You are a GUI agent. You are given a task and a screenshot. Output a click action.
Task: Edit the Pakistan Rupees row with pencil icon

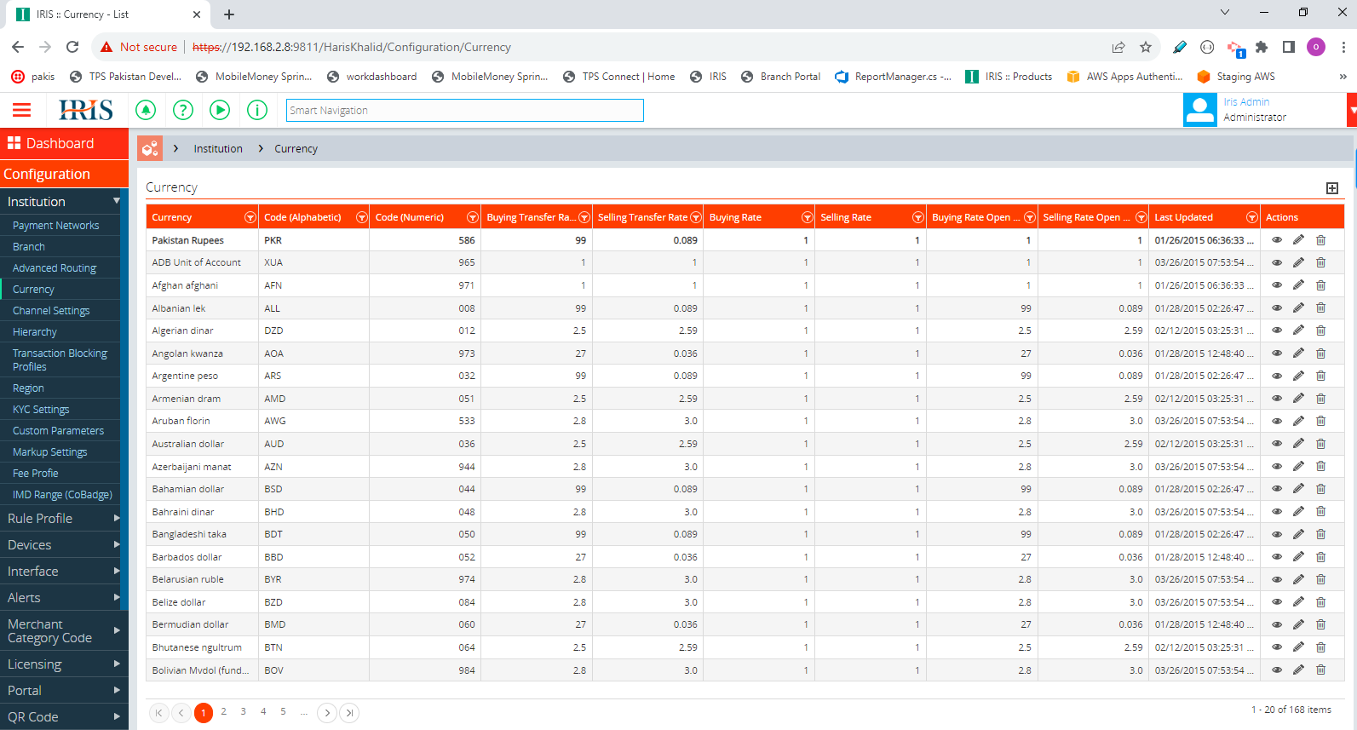point(1298,240)
